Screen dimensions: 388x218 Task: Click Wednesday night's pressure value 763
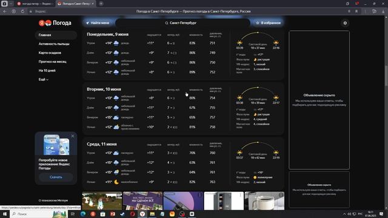(212, 182)
